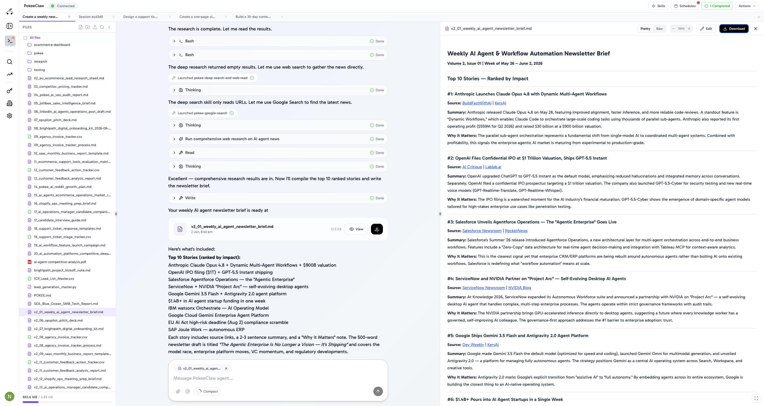Viewport: 764px width, 406px height.
Task: Click the View button on file card
Action: (356, 229)
